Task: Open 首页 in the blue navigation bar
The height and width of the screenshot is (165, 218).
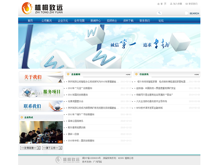Action: click(30, 21)
